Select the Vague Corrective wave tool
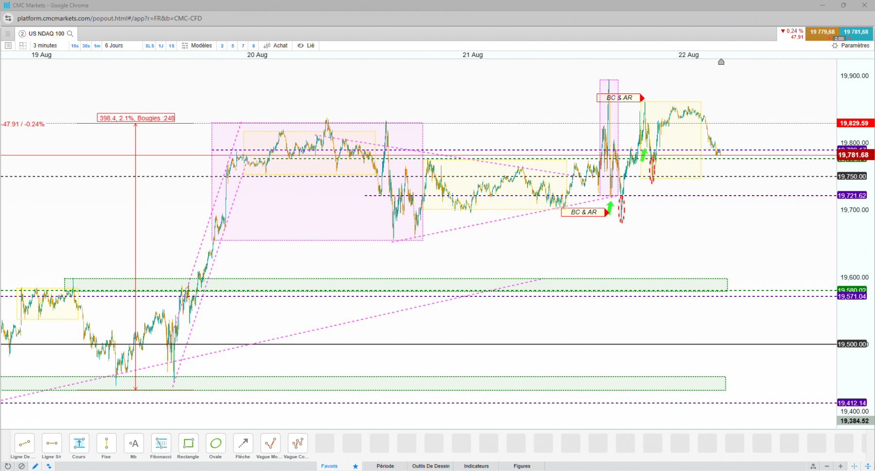875x471 pixels. 297,443
